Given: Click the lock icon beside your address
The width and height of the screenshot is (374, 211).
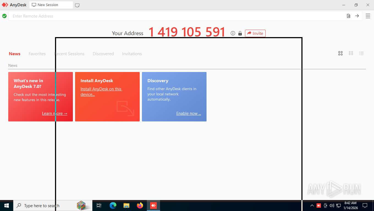Looking at the screenshot, I should point(240,33).
